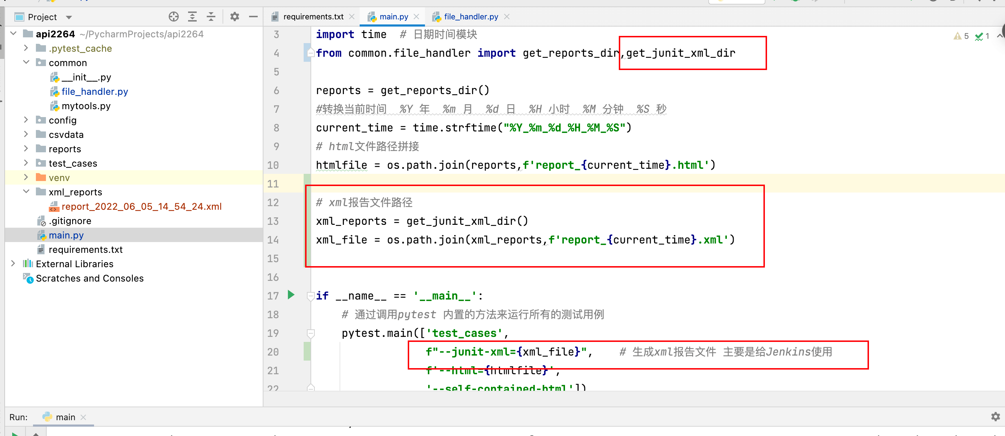Close the requirements.txt editor tab
This screenshot has height=436, width=1005.
coord(351,17)
